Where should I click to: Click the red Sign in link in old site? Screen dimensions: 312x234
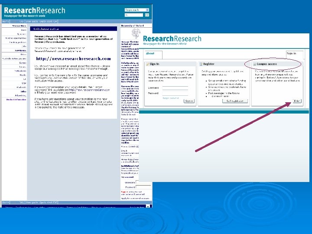123,192
